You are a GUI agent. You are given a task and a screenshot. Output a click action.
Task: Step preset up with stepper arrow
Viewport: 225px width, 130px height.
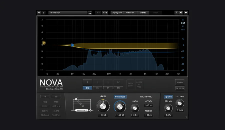[x=90, y=11]
